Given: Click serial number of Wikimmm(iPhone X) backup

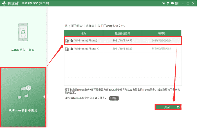Looking at the screenshot, I should [162, 49].
